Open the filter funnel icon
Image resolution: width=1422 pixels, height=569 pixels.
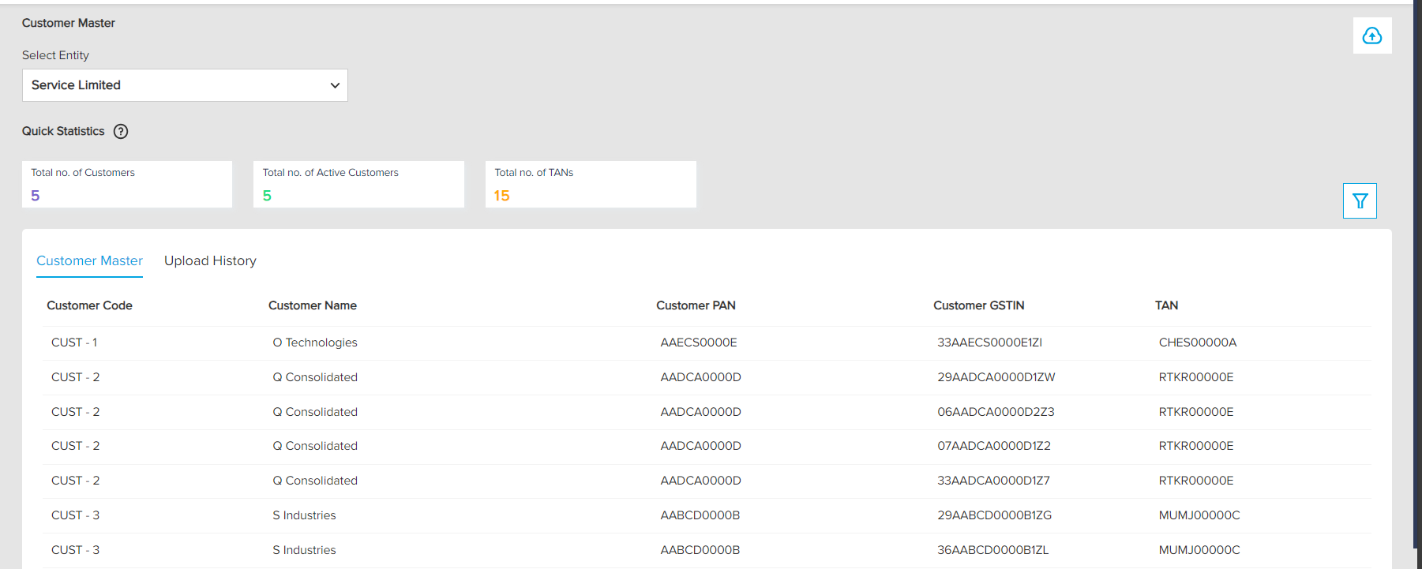pos(1360,200)
